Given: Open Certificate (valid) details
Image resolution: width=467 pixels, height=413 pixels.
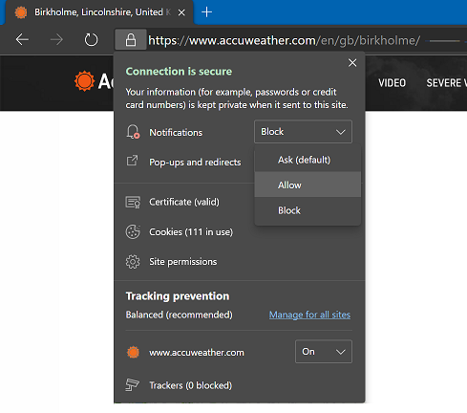Looking at the screenshot, I should tap(184, 202).
